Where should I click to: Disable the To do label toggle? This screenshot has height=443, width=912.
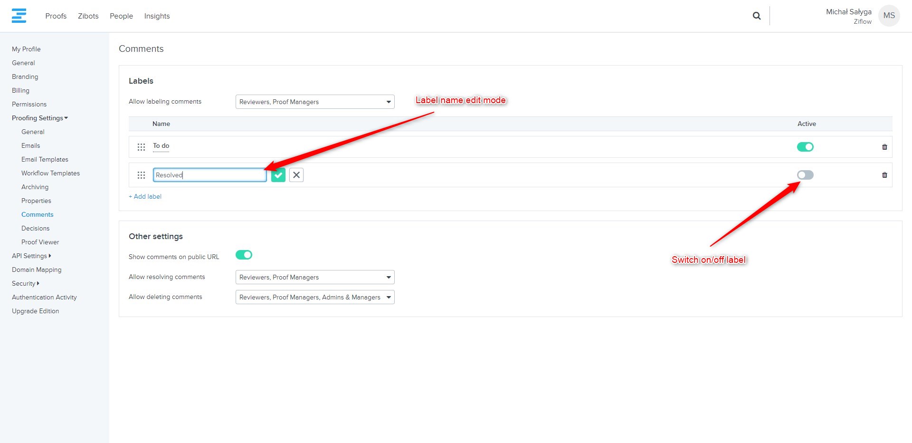point(805,147)
